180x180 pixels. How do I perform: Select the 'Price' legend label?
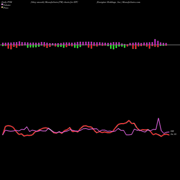tap(6, 8)
